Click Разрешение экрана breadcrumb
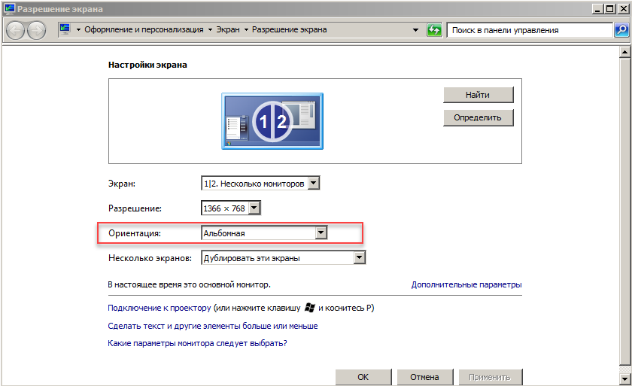 (290, 29)
